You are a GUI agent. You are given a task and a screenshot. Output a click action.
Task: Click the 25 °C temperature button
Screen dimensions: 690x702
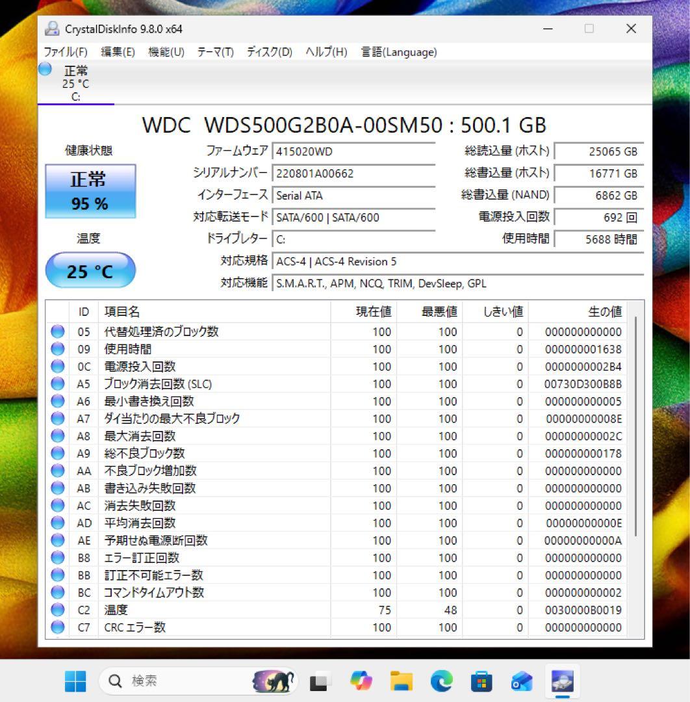[x=90, y=270]
